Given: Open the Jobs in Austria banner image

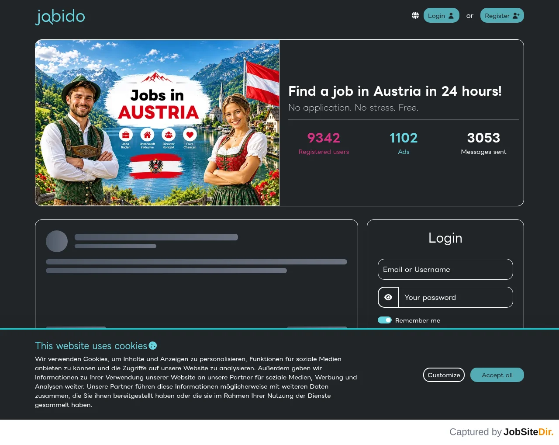Looking at the screenshot, I should pos(157,123).
